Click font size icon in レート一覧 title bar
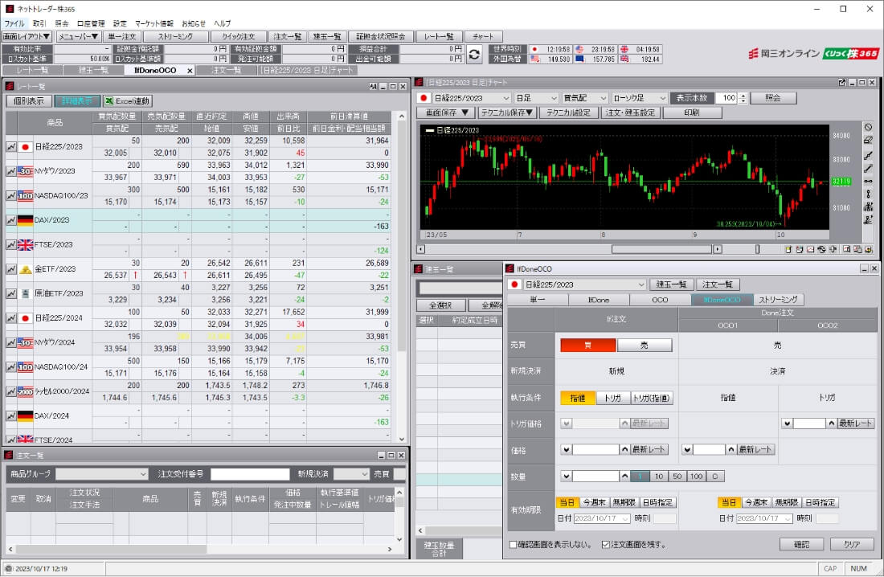Viewport: 884px width, 577px height. (x=373, y=86)
